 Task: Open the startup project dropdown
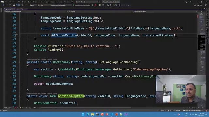pyautogui.click(x=61, y=5)
